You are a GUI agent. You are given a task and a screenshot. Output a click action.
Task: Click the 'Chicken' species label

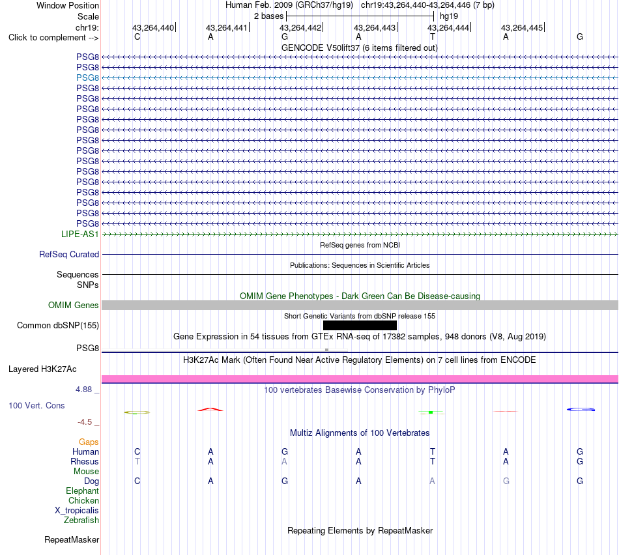(83, 500)
